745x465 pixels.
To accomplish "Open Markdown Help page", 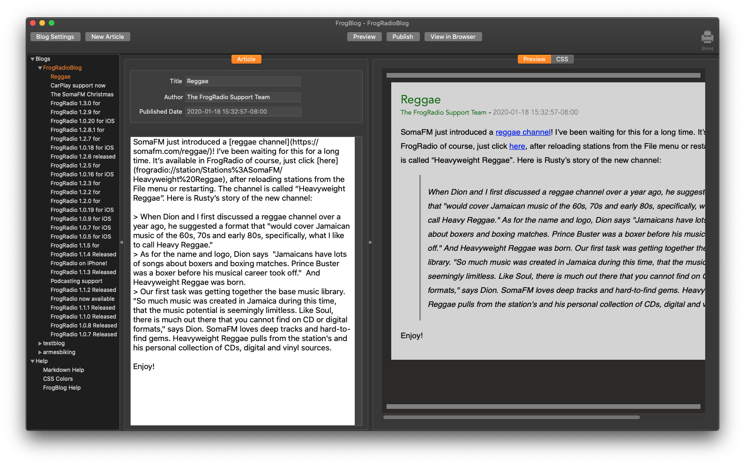I will [64, 370].
